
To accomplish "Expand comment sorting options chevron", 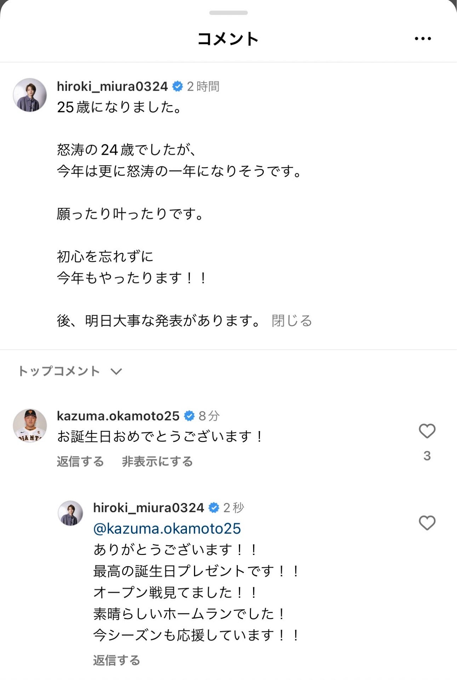I will pyautogui.click(x=116, y=372).
